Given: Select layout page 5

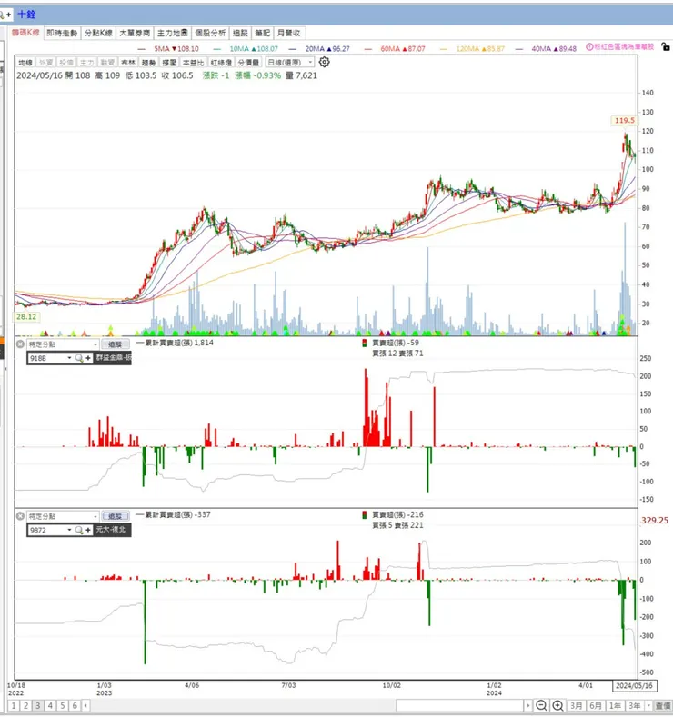Looking at the screenshot, I should 63,705.
